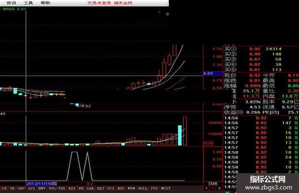Select the BOLL indicator tab
This screenshot has width=299, height=193.
(x=143, y=189)
